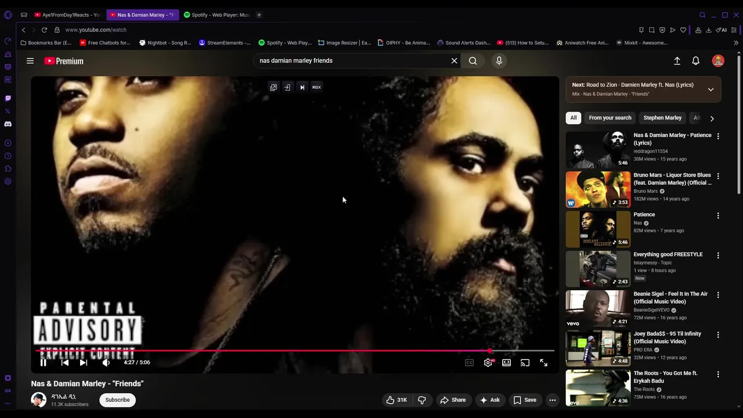Open options for 'Liquor Store Blues' video
The width and height of the screenshot is (743, 418).
point(718,176)
